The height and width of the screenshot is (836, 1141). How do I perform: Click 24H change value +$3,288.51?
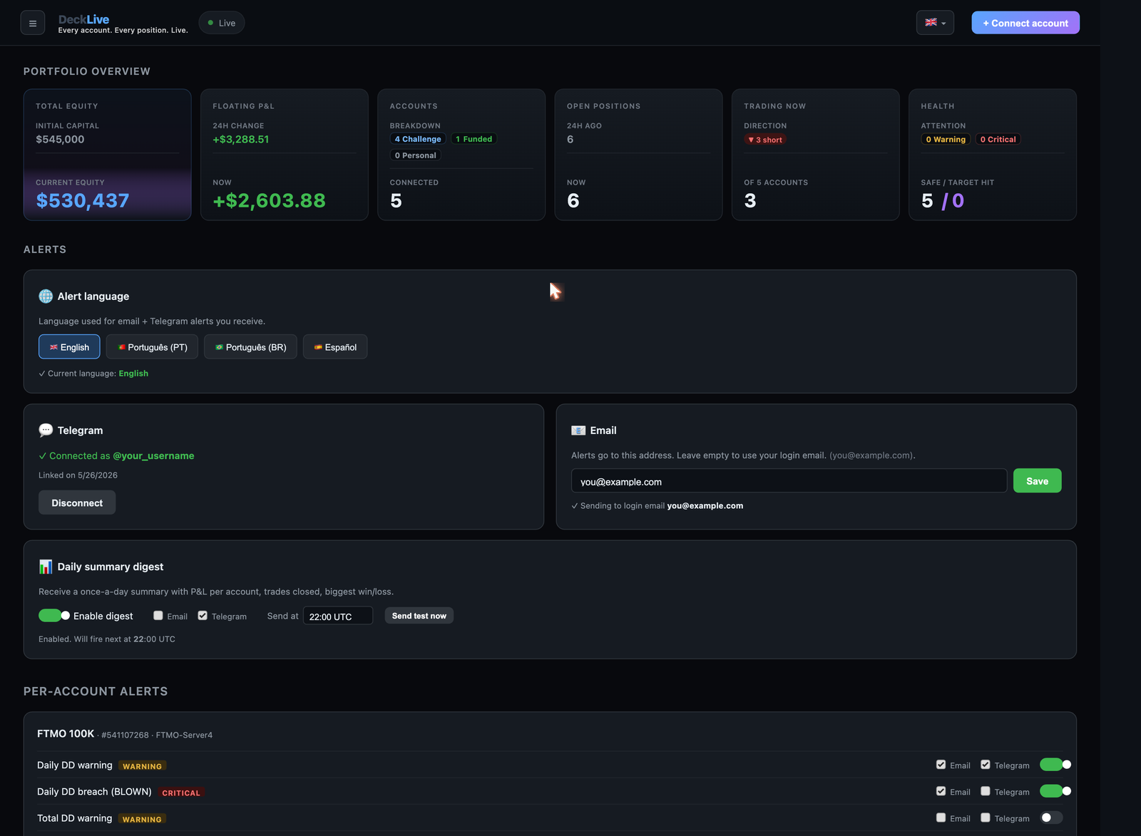(x=241, y=140)
